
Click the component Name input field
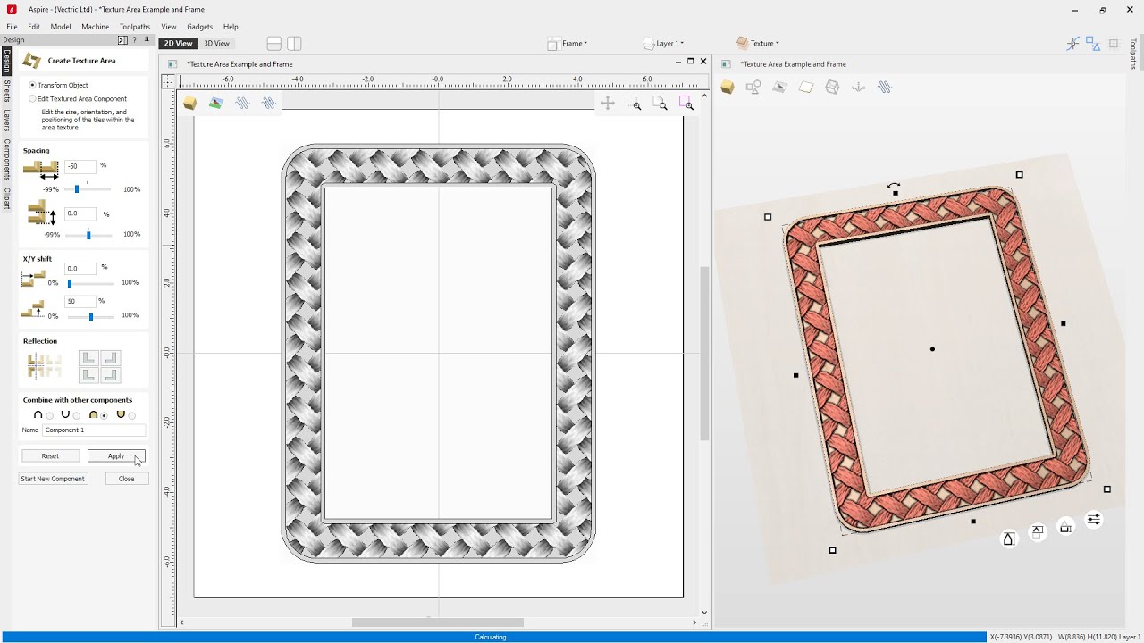94,430
